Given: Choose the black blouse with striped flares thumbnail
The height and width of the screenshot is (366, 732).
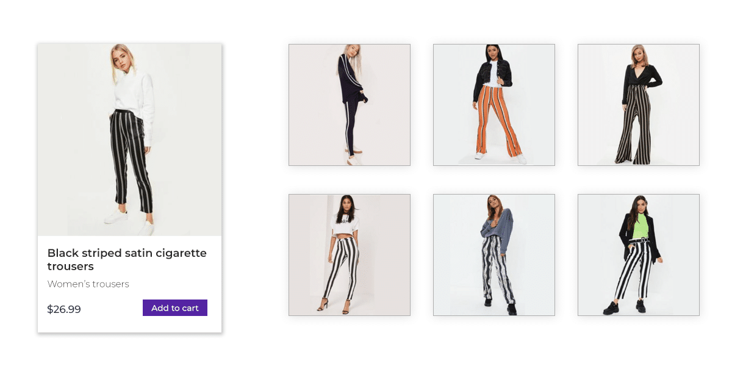Looking at the screenshot, I should [x=639, y=105].
